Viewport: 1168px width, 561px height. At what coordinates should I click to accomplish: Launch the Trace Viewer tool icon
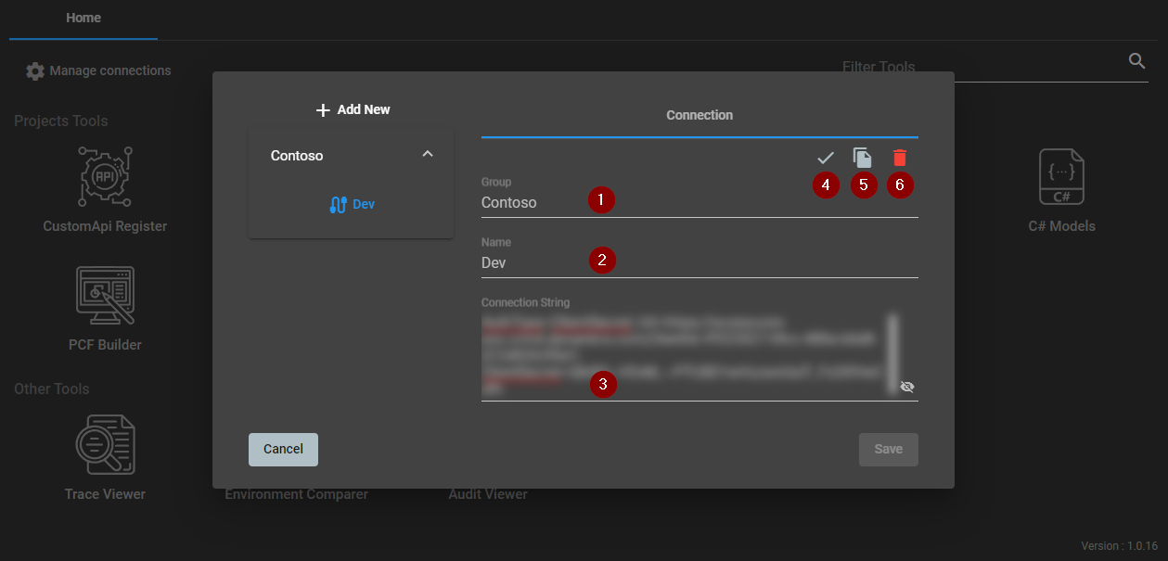point(105,445)
